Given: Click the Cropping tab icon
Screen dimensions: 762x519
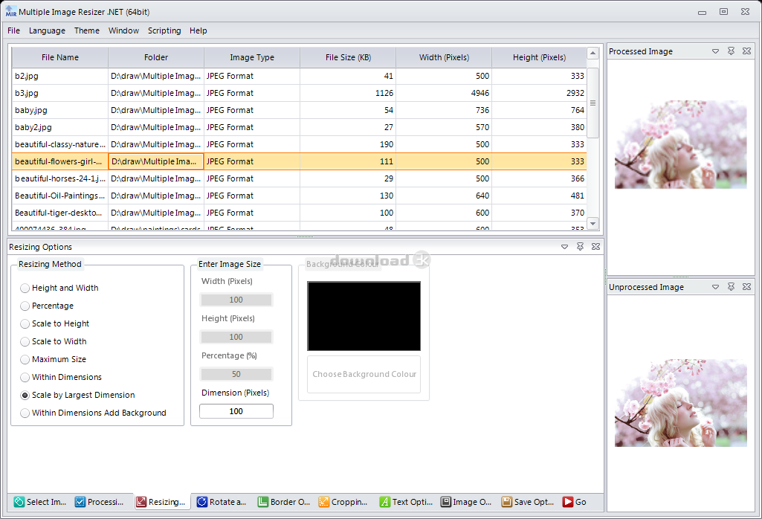Looking at the screenshot, I should (323, 502).
